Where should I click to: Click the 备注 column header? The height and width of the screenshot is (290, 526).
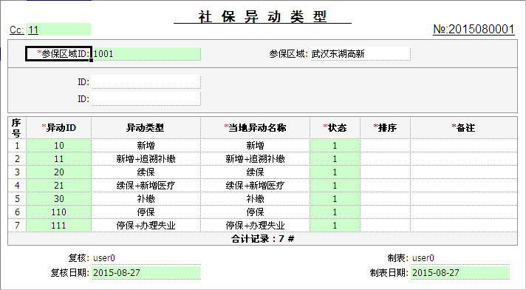click(464, 128)
